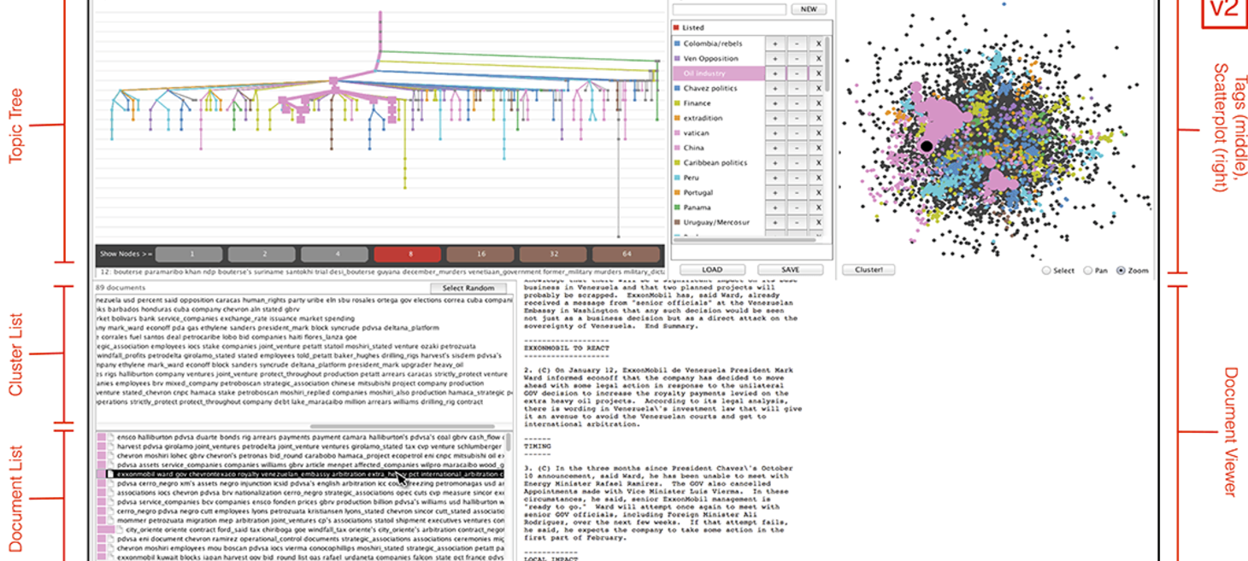Click minus button for China tag

tap(796, 148)
